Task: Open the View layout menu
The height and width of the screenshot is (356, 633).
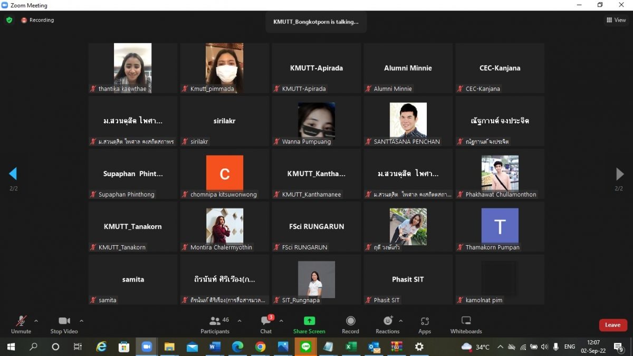Action: coord(616,20)
